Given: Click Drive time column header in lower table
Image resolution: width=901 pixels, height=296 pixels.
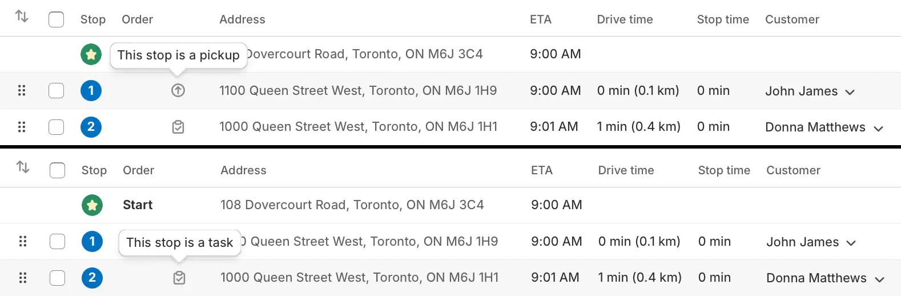Looking at the screenshot, I should click(626, 170).
